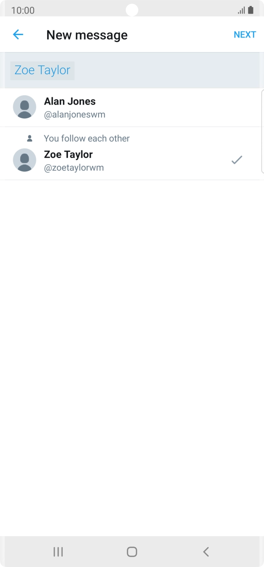The height and width of the screenshot is (567, 264).
Task: Tap the @alanjoneswm handle
Action: point(75,115)
